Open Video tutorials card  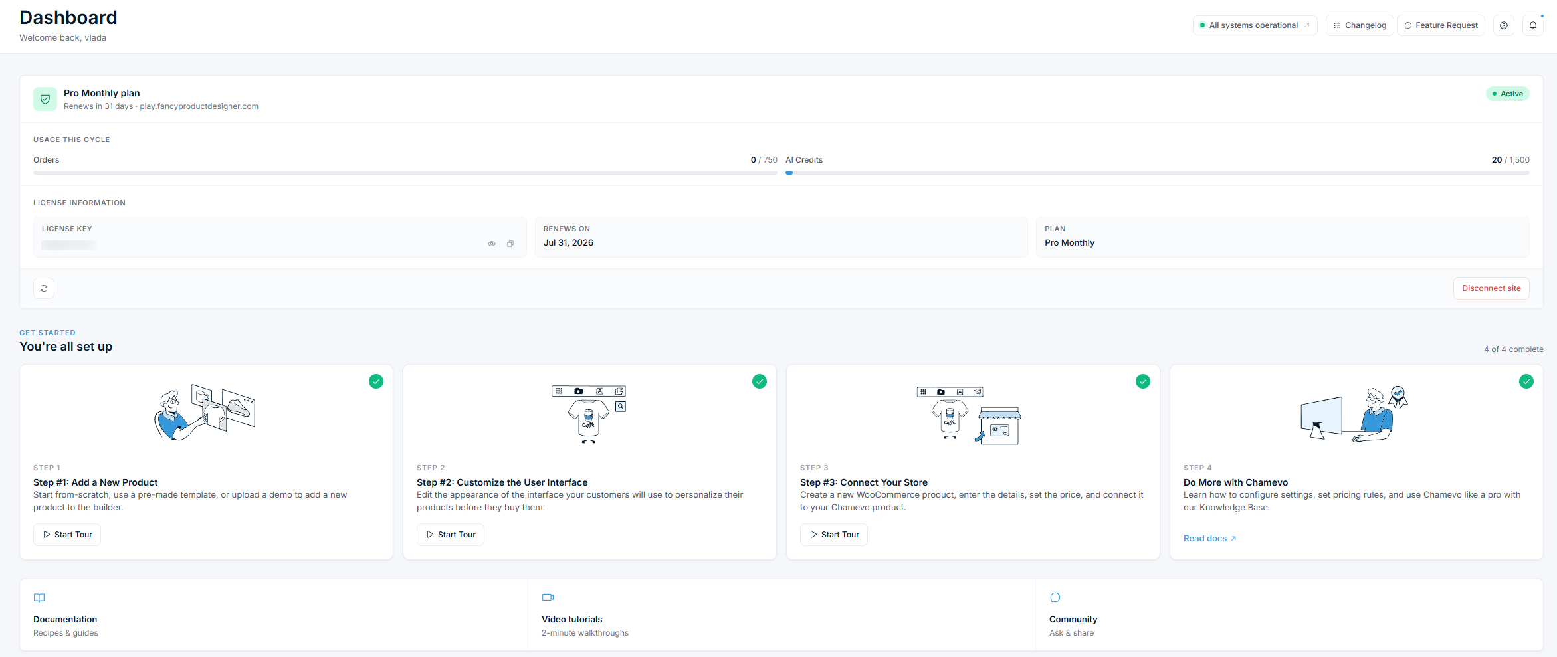(781, 615)
